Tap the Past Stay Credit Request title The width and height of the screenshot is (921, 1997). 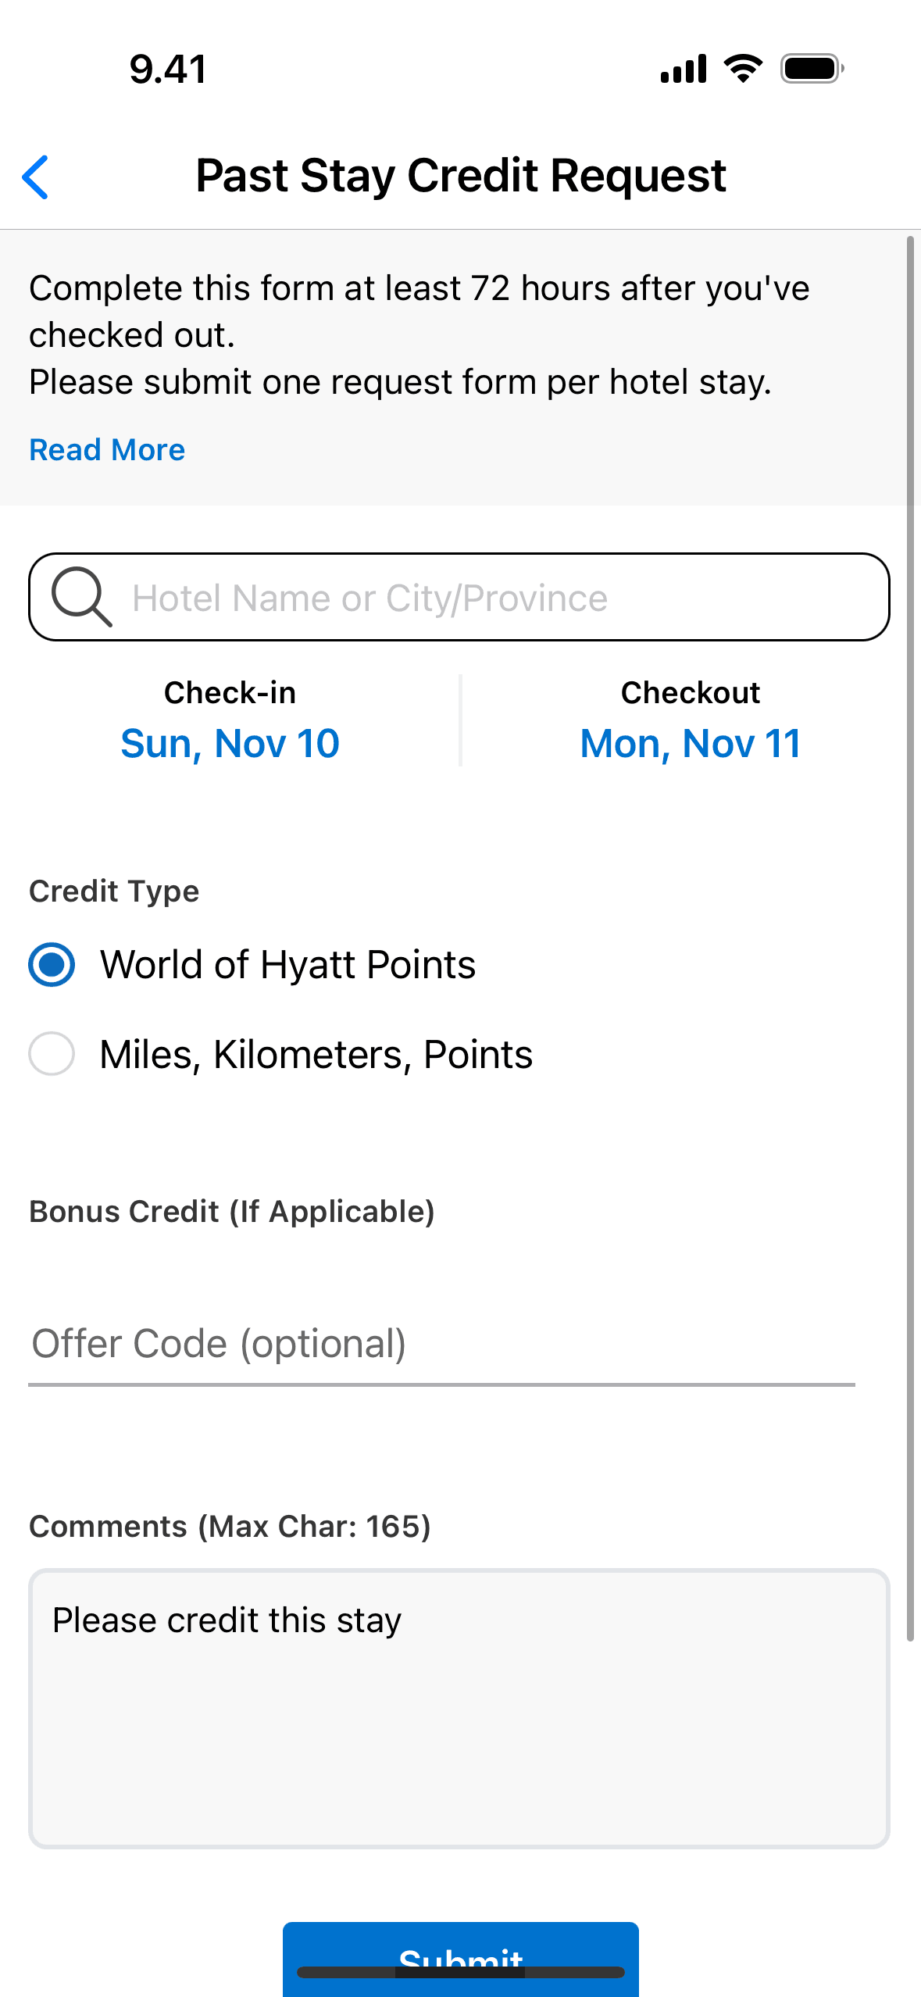[x=461, y=176]
